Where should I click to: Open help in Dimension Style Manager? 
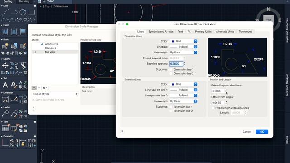pyautogui.click(x=34, y=109)
